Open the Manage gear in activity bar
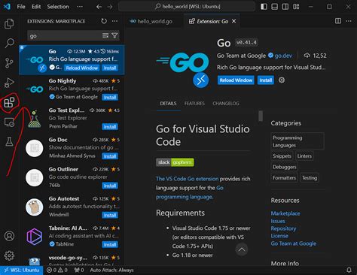 point(9,255)
